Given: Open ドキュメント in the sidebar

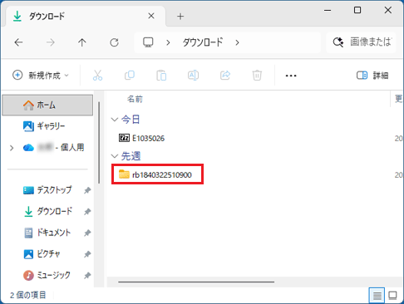Looking at the screenshot, I should point(47,233).
